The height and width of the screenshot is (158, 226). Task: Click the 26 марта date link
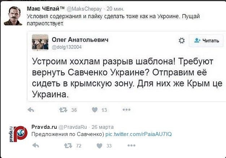[103, 127]
